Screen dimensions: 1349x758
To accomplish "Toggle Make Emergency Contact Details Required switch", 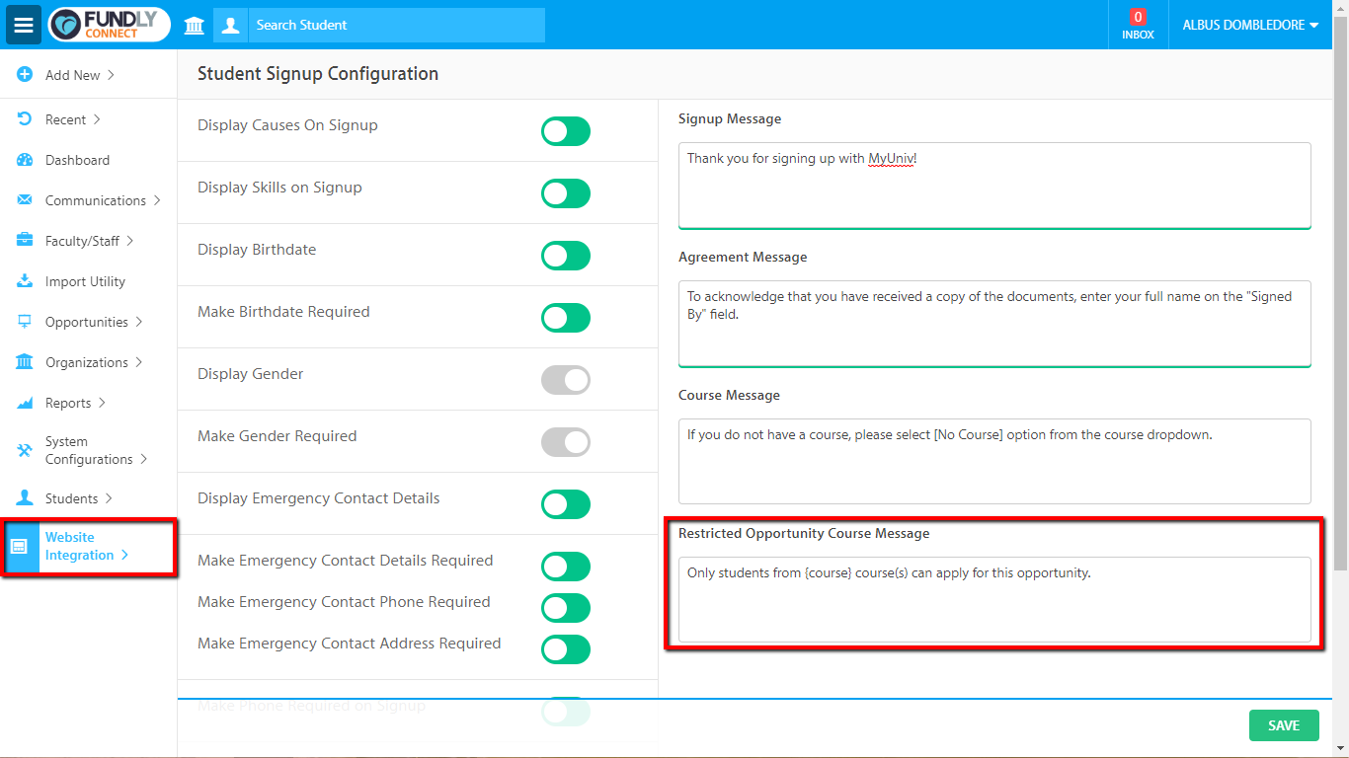I will tap(566, 567).
